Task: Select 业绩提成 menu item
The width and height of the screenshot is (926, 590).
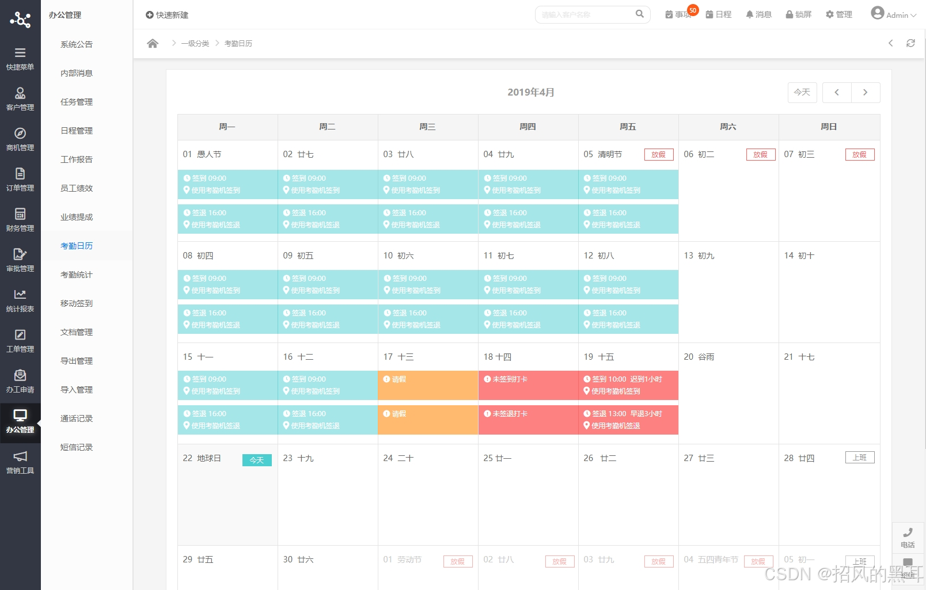Action: tap(77, 217)
